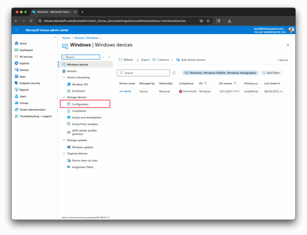The height and width of the screenshot is (235, 307).
Task: Open the Columns selection dropdown
Action: pyautogui.click(x=163, y=60)
